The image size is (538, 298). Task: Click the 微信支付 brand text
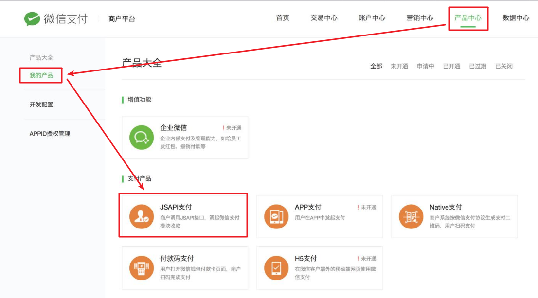(x=66, y=18)
